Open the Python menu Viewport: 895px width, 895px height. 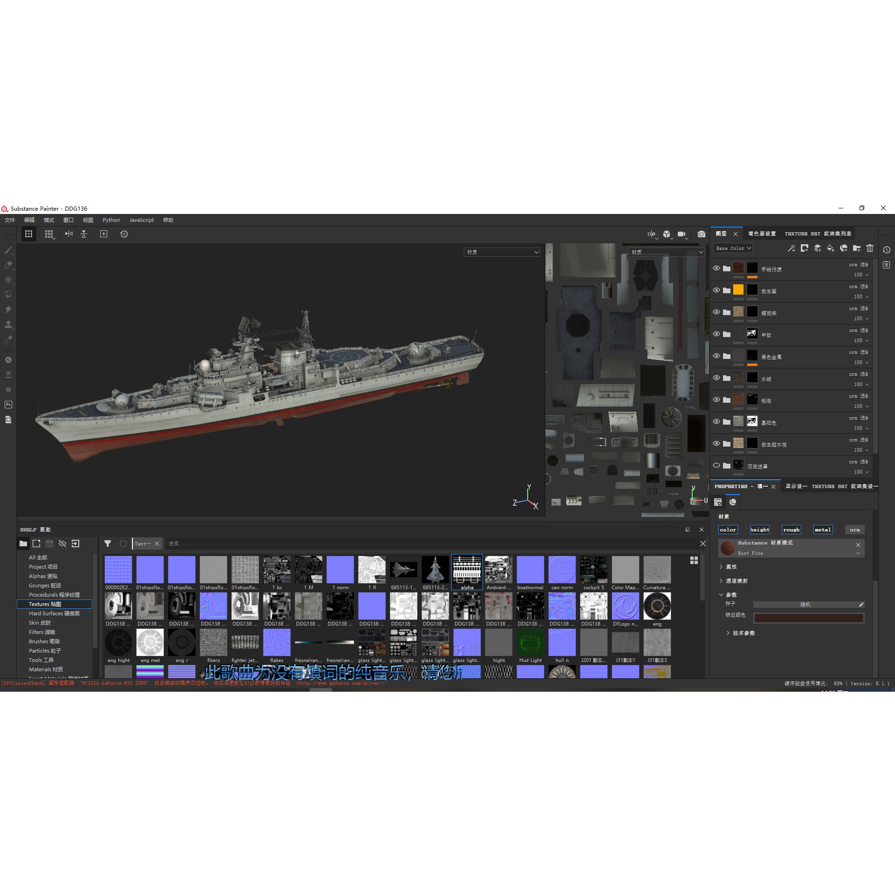click(111, 220)
